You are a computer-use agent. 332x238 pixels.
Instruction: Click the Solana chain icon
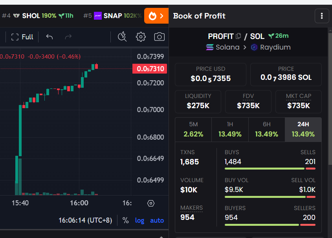tap(210, 47)
